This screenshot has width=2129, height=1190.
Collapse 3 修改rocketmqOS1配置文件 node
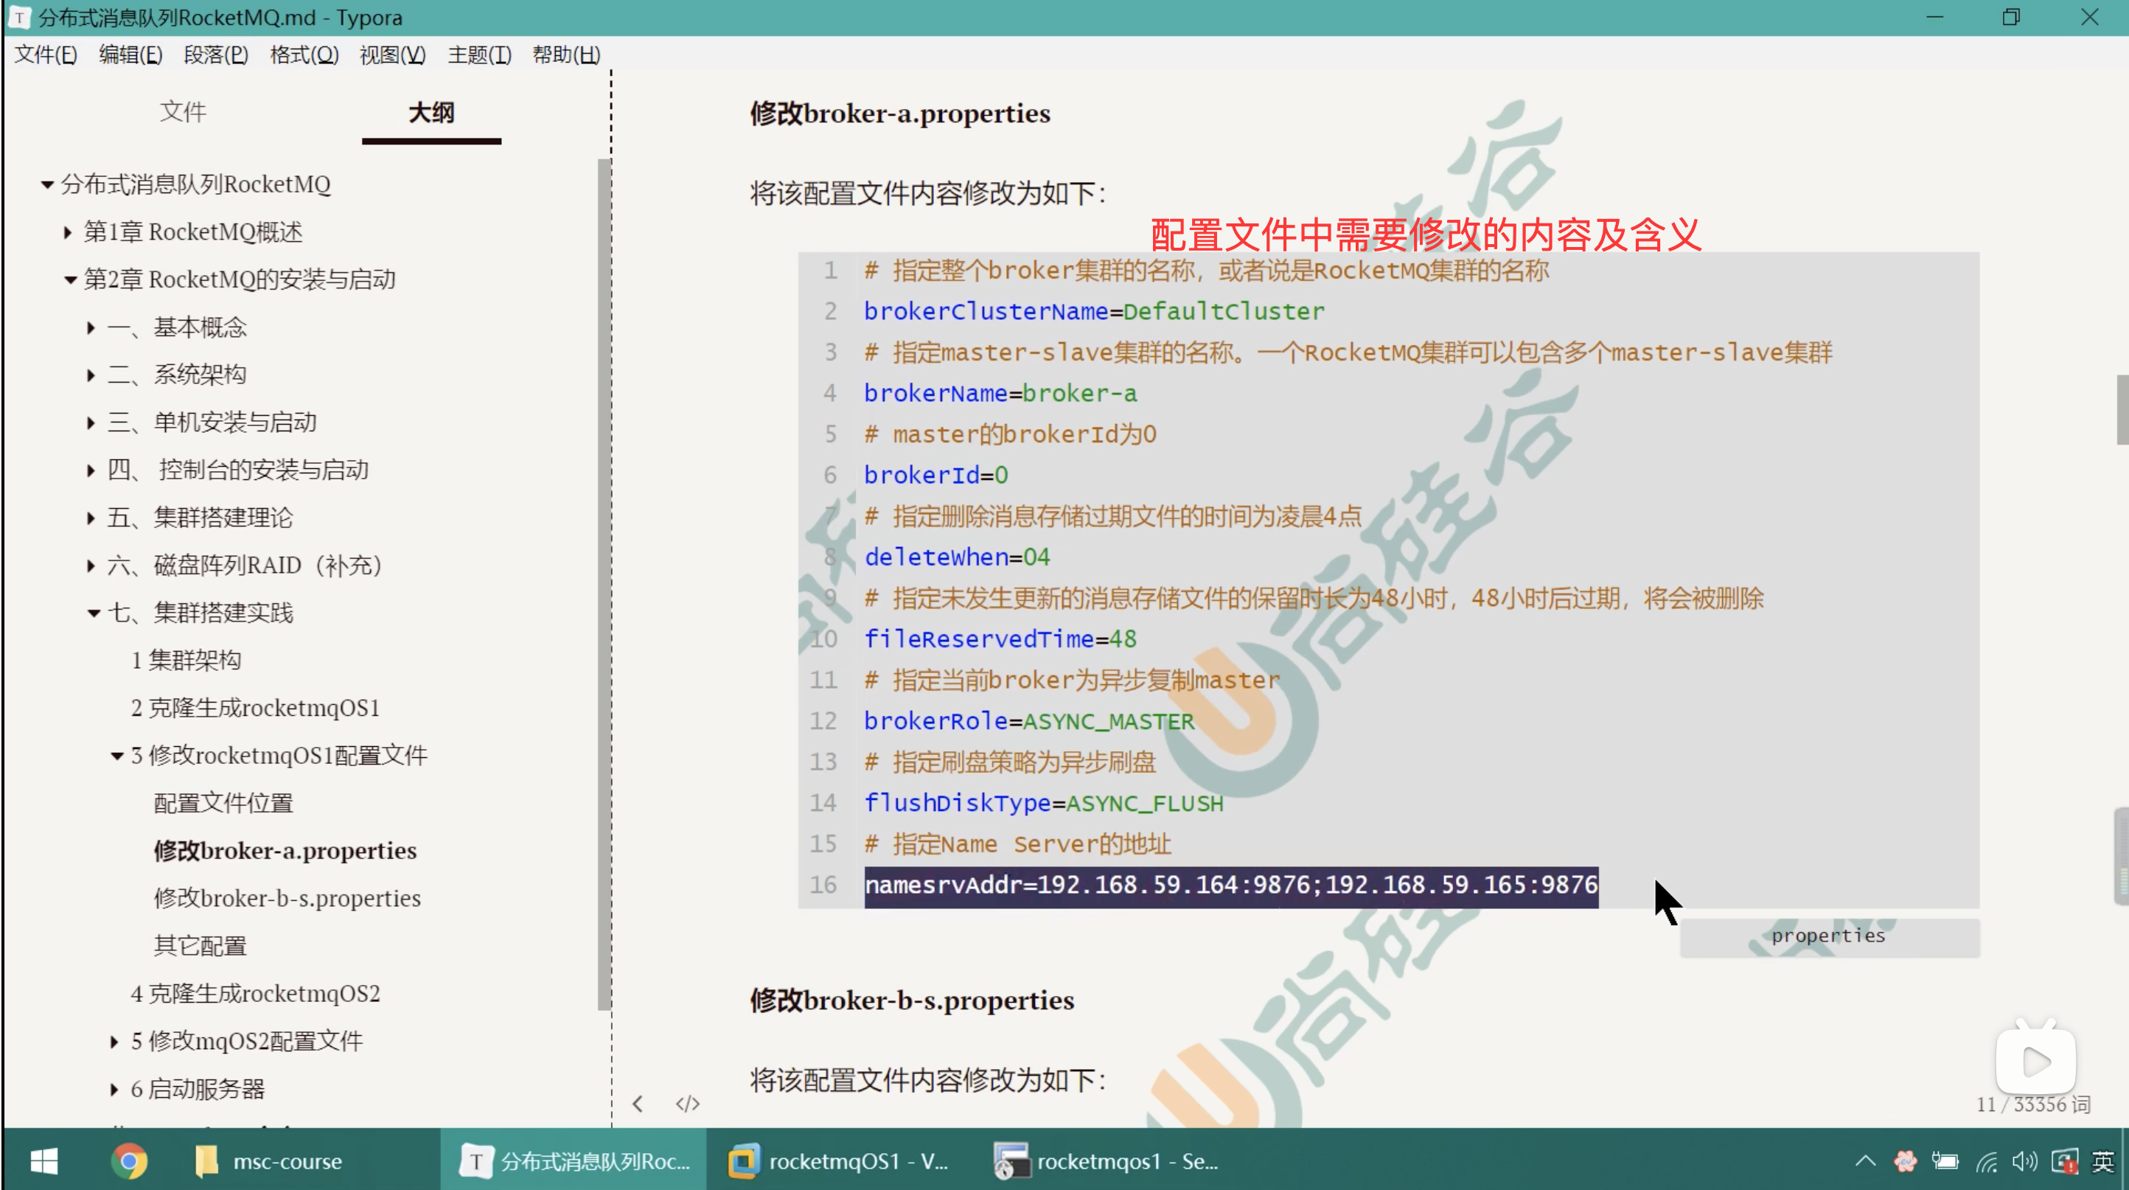116,756
